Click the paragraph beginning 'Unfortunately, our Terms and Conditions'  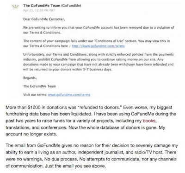tap(99, 62)
